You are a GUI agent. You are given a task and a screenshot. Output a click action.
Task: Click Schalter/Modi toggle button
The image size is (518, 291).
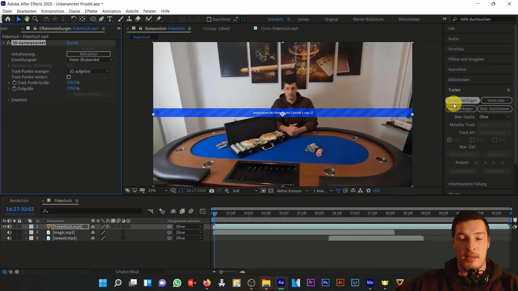(127, 272)
